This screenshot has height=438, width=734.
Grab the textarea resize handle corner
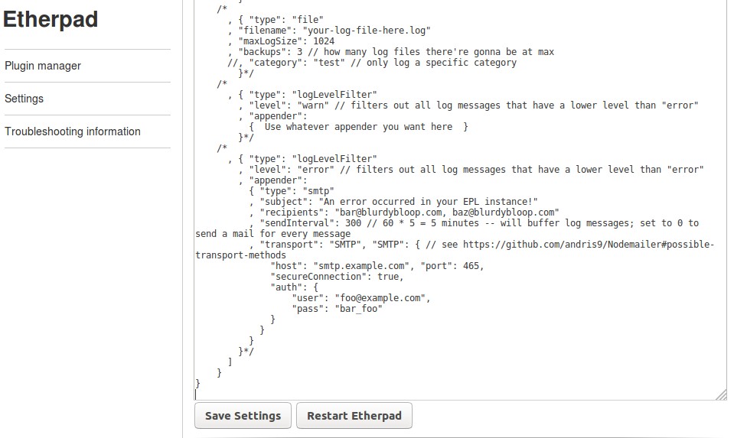pyautogui.click(x=720, y=394)
